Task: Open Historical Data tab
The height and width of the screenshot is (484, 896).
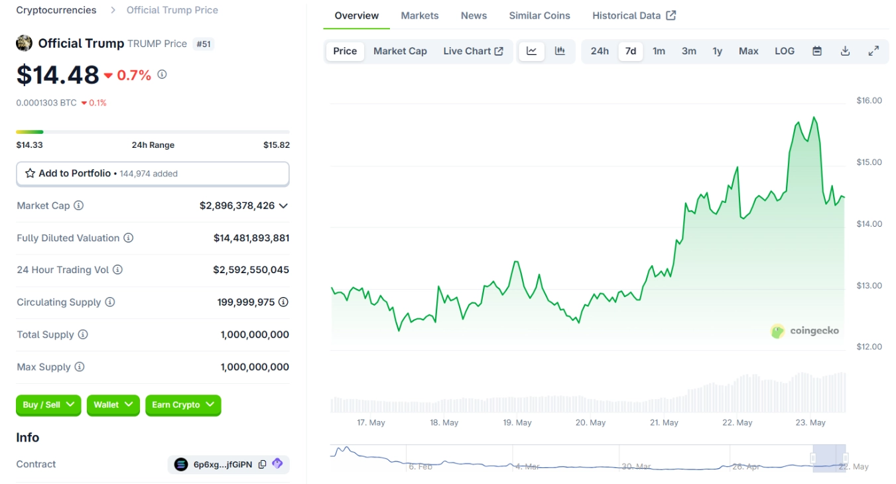Action: [x=634, y=15]
